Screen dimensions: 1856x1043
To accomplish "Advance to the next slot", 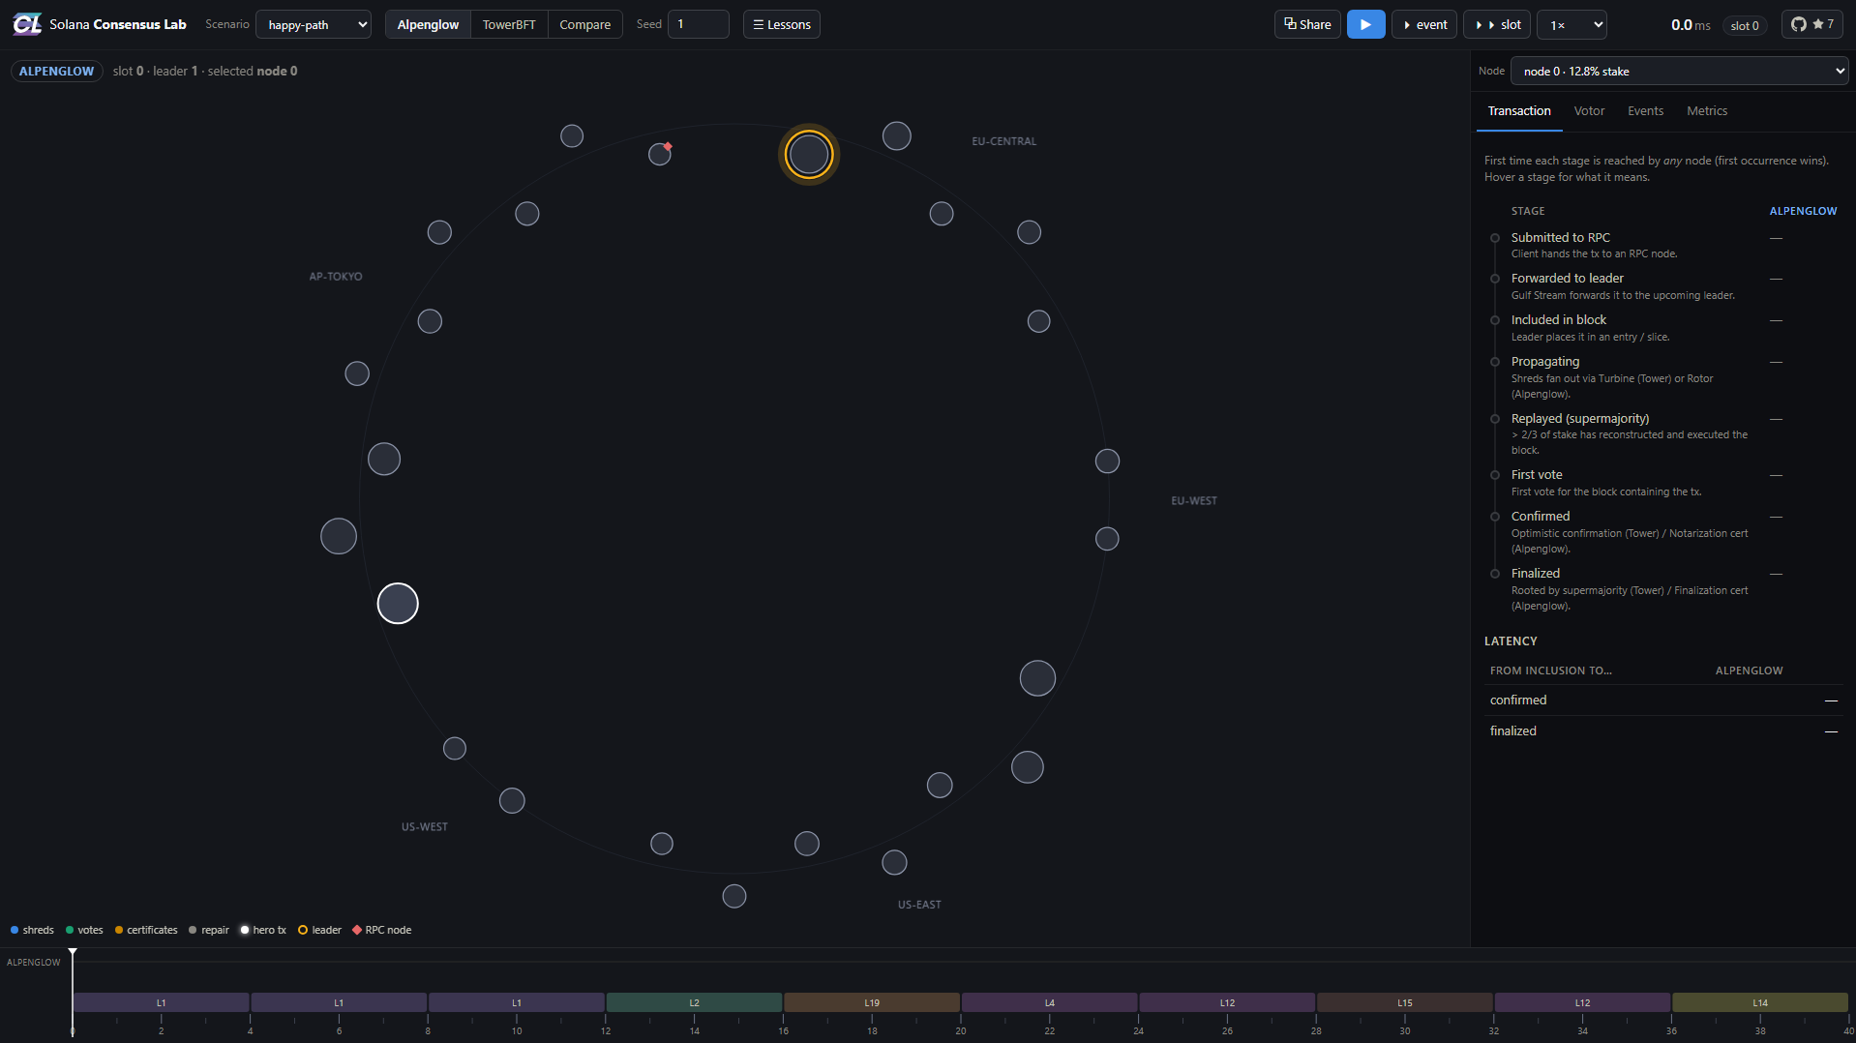I will (x=1497, y=24).
